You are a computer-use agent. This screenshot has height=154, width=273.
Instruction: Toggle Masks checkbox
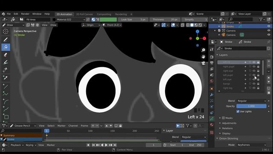click(x=224, y=118)
